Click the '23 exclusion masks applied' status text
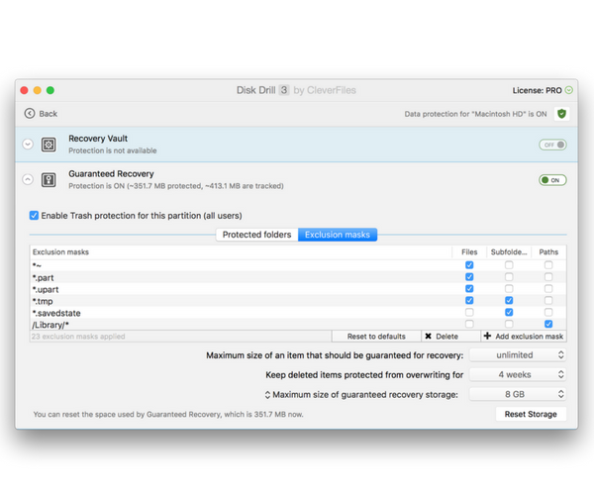This screenshot has height=495, width=594. [x=78, y=337]
